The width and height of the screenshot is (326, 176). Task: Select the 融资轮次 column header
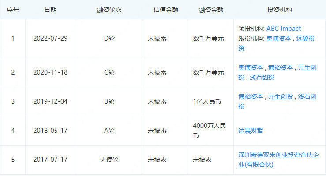coord(109,10)
